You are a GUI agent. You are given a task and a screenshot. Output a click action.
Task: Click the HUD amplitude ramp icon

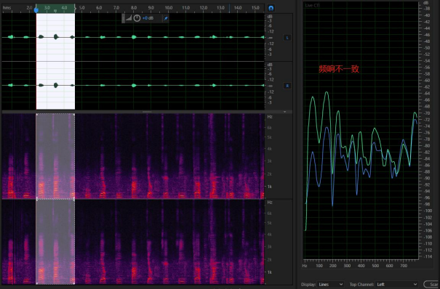coord(129,18)
